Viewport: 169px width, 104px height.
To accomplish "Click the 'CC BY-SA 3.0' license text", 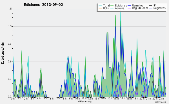I will pos(160,102).
